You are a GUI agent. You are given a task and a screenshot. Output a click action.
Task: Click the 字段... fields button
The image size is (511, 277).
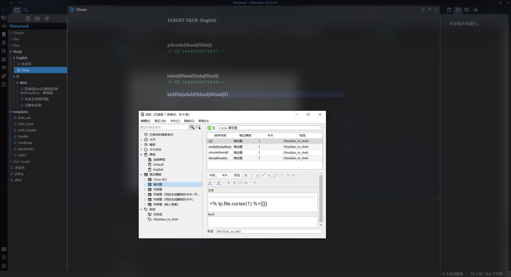click(213, 175)
